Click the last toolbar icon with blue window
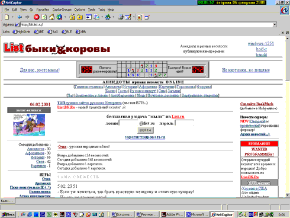This screenshot has height=218, width=290. tap(147, 17)
